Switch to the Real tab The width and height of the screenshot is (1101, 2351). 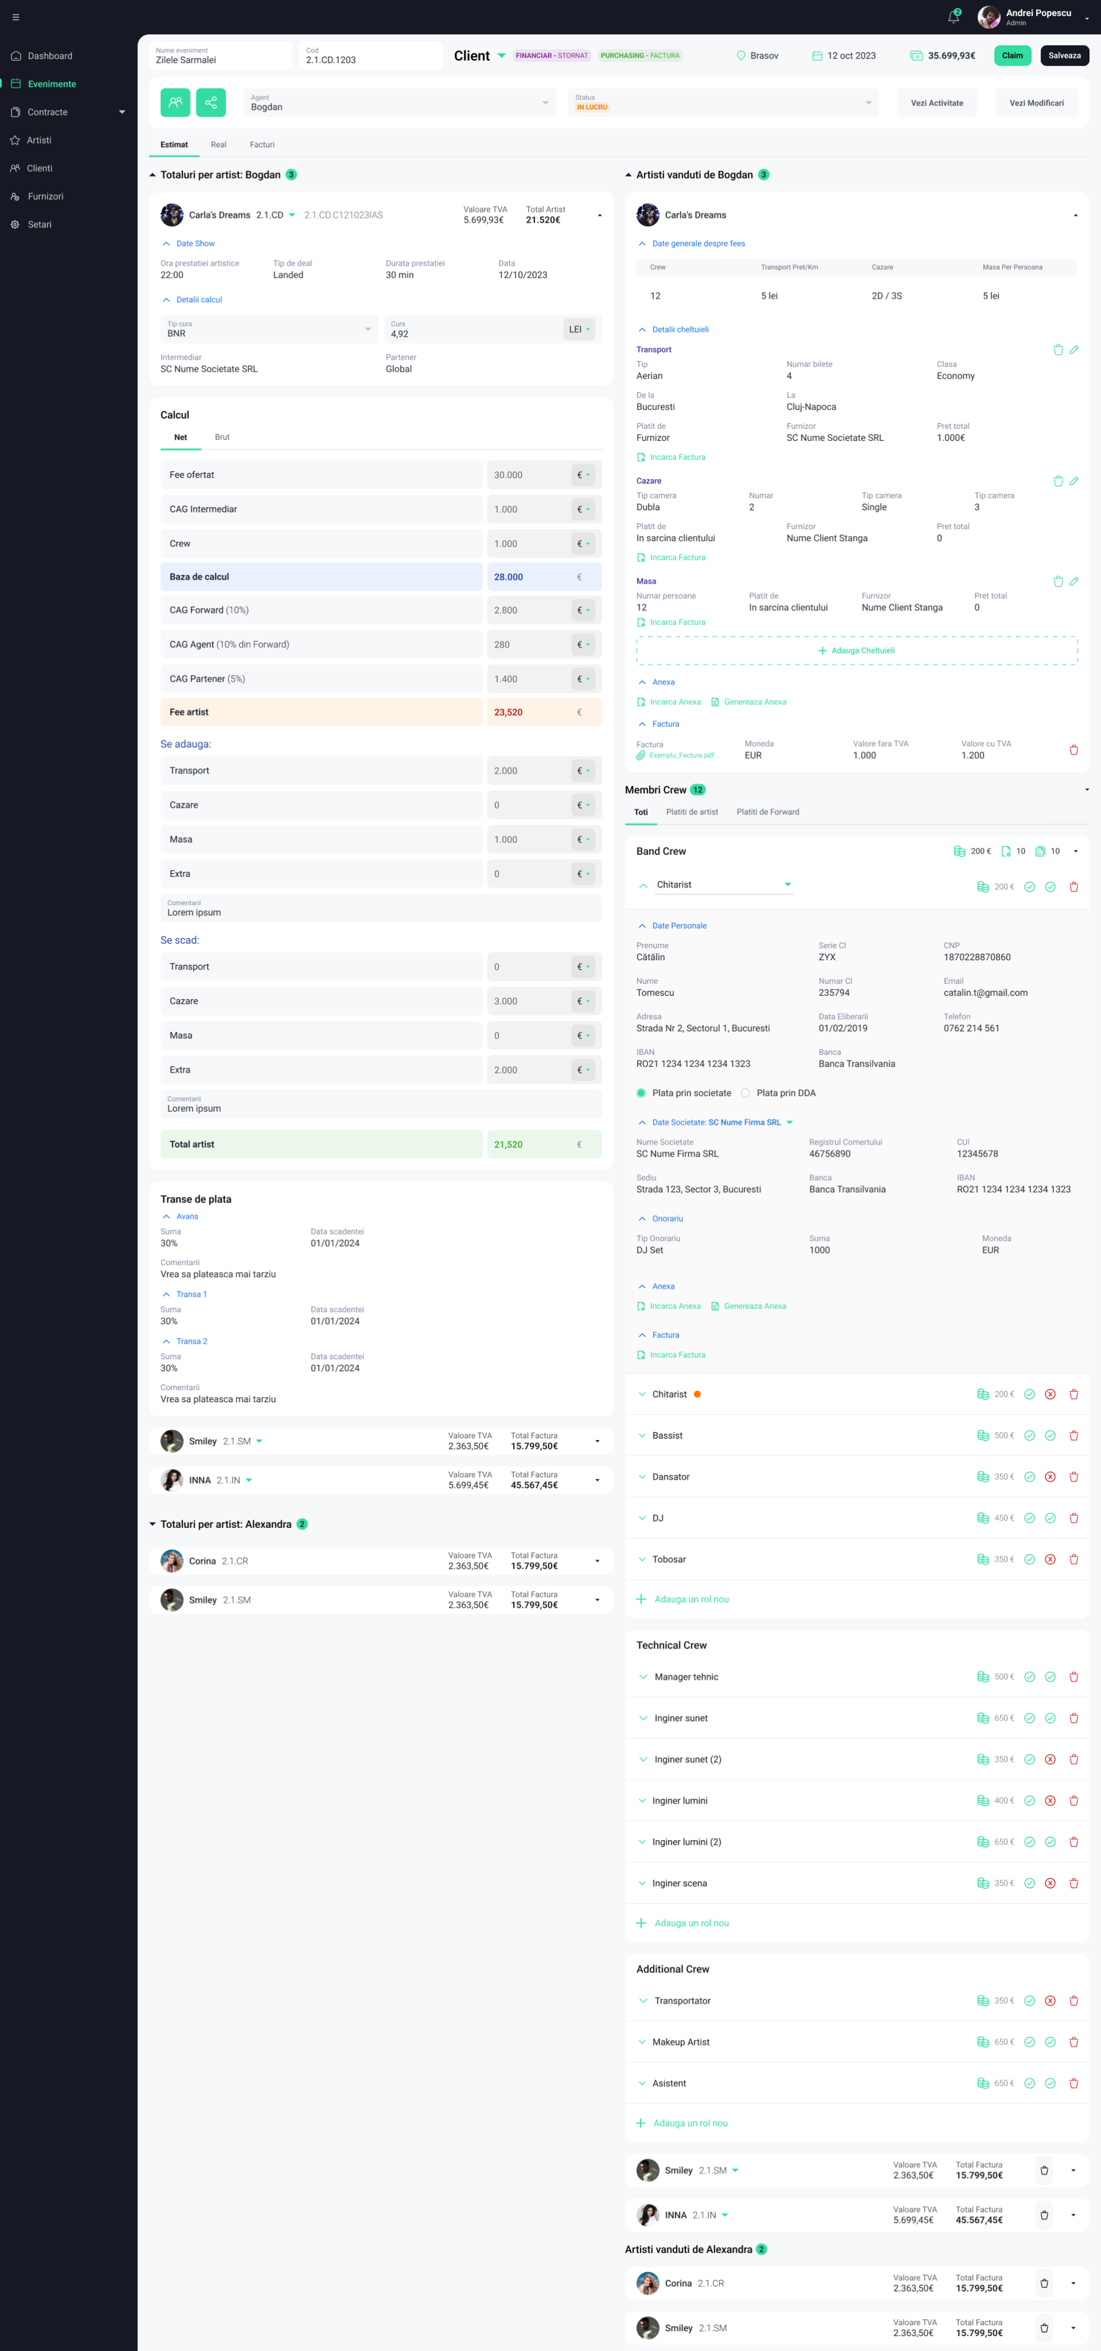pyautogui.click(x=218, y=144)
